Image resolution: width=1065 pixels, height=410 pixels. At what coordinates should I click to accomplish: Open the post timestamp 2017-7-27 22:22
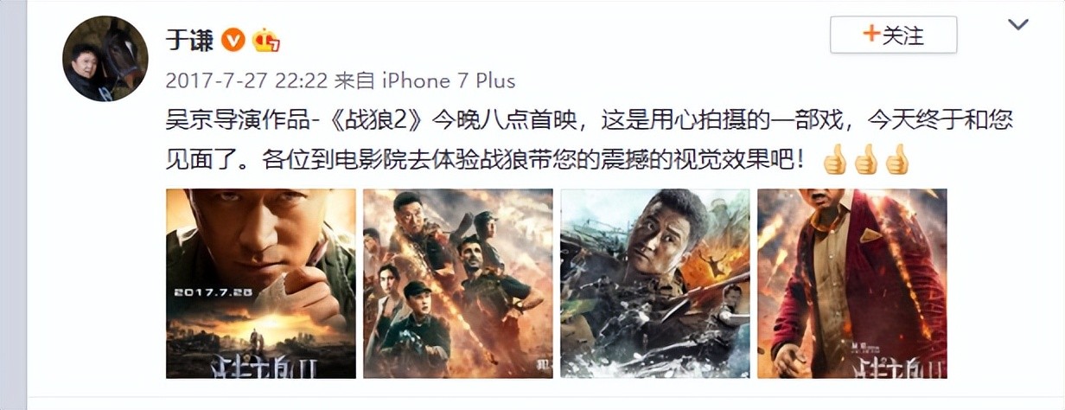tap(246, 81)
